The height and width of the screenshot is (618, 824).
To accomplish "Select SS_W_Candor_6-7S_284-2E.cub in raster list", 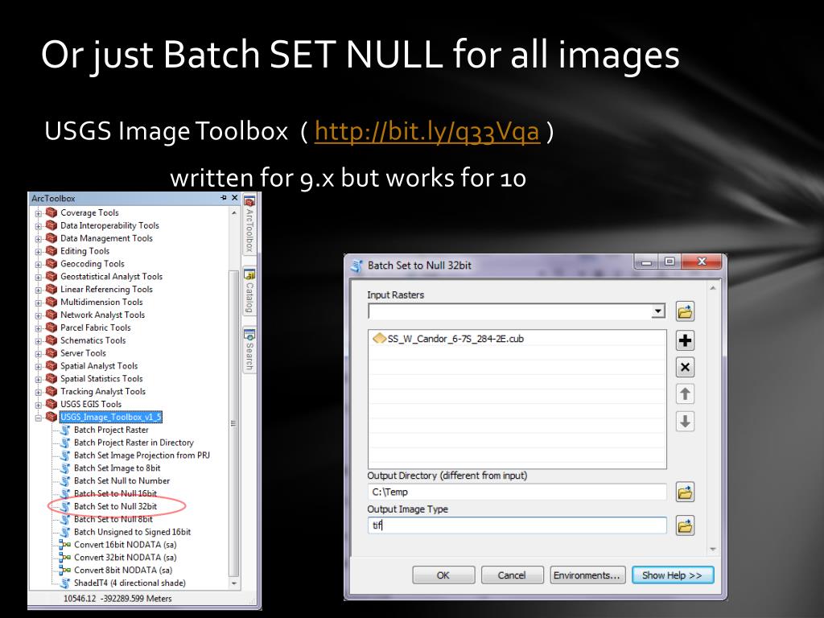I will coord(455,339).
